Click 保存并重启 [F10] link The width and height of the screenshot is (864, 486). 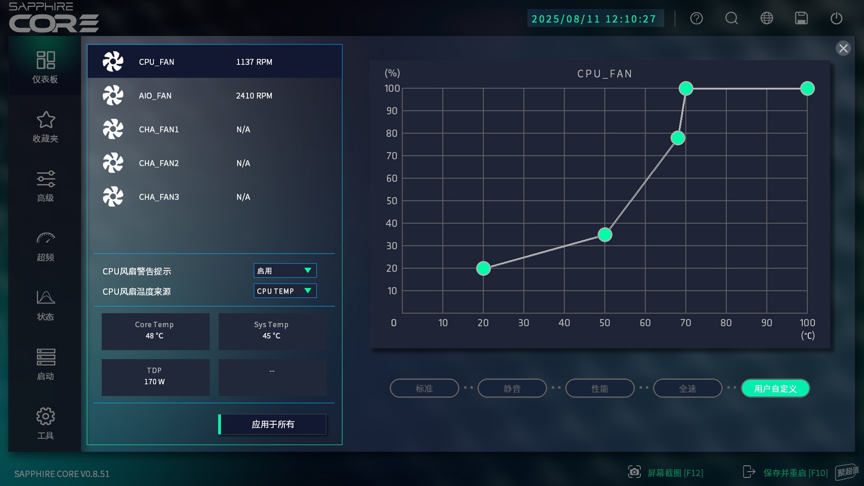(795, 473)
